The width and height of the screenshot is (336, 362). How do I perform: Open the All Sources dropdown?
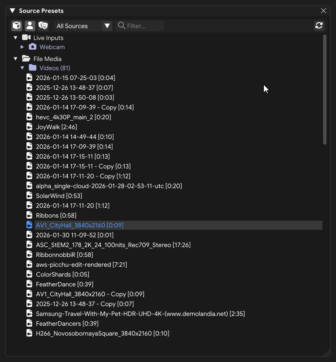[x=83, y=26]
